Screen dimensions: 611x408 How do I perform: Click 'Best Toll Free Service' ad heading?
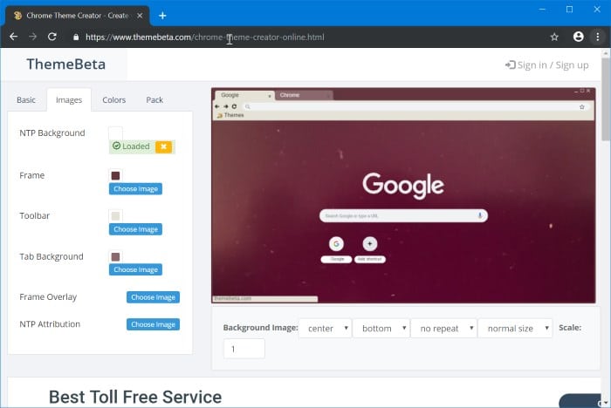tap(135, 397)
